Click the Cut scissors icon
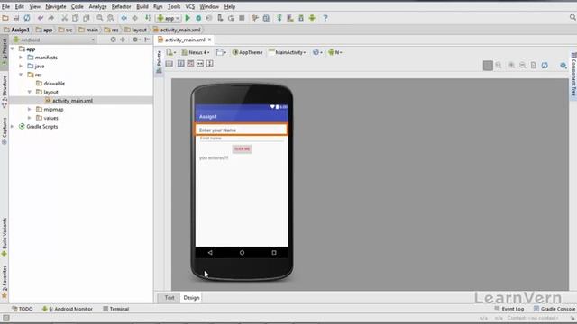The height and width of the screenshot is (324, 577). click(64, 18)
